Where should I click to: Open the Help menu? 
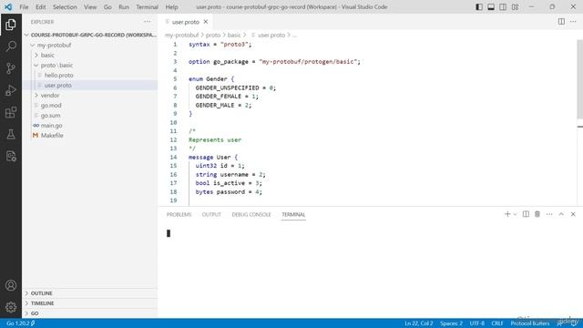[171, 6]
